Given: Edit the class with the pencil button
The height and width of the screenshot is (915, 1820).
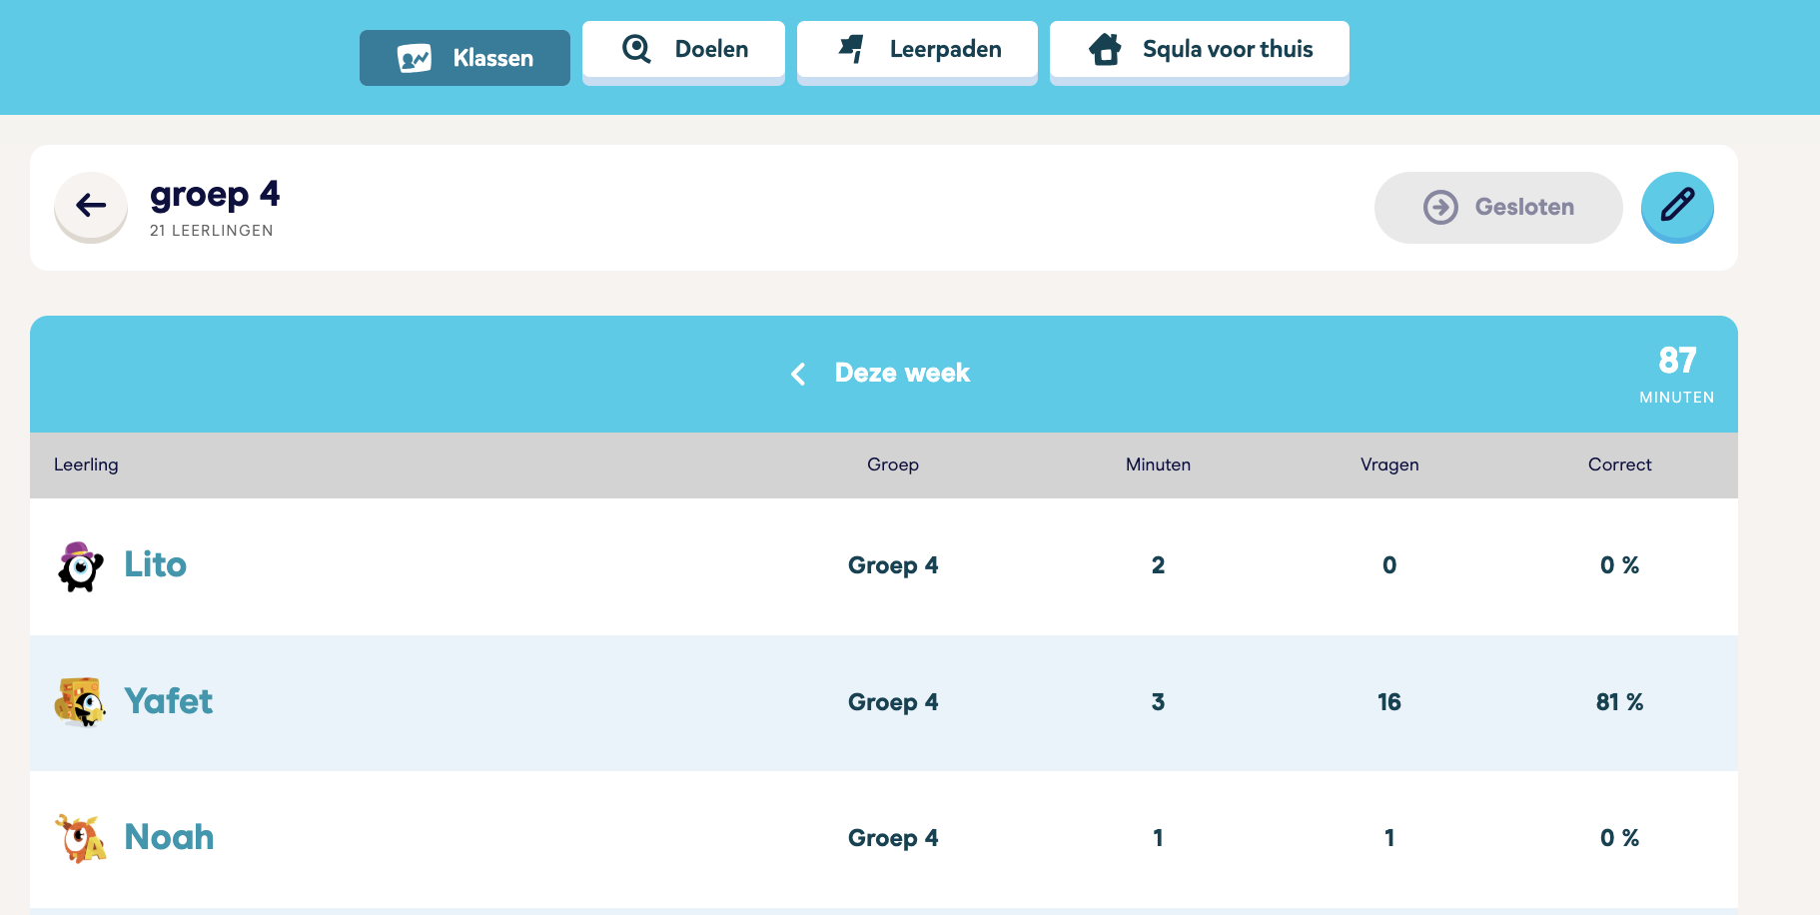Looking at the screenshot, I should tap(1677, 206).
